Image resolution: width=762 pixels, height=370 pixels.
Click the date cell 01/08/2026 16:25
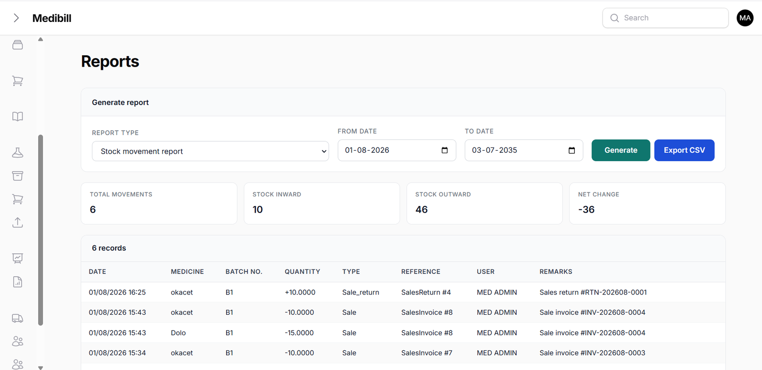[x=117, y=292]
